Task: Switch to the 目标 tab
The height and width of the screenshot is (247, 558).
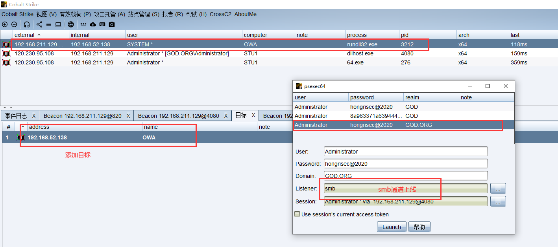Action: click(x=241, y=115)
